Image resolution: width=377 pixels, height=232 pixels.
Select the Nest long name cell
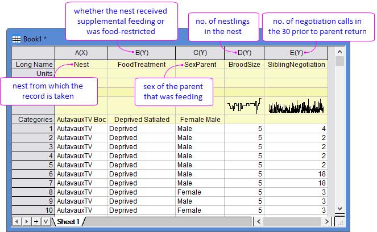pyautogui.click(x=81, y=65)
